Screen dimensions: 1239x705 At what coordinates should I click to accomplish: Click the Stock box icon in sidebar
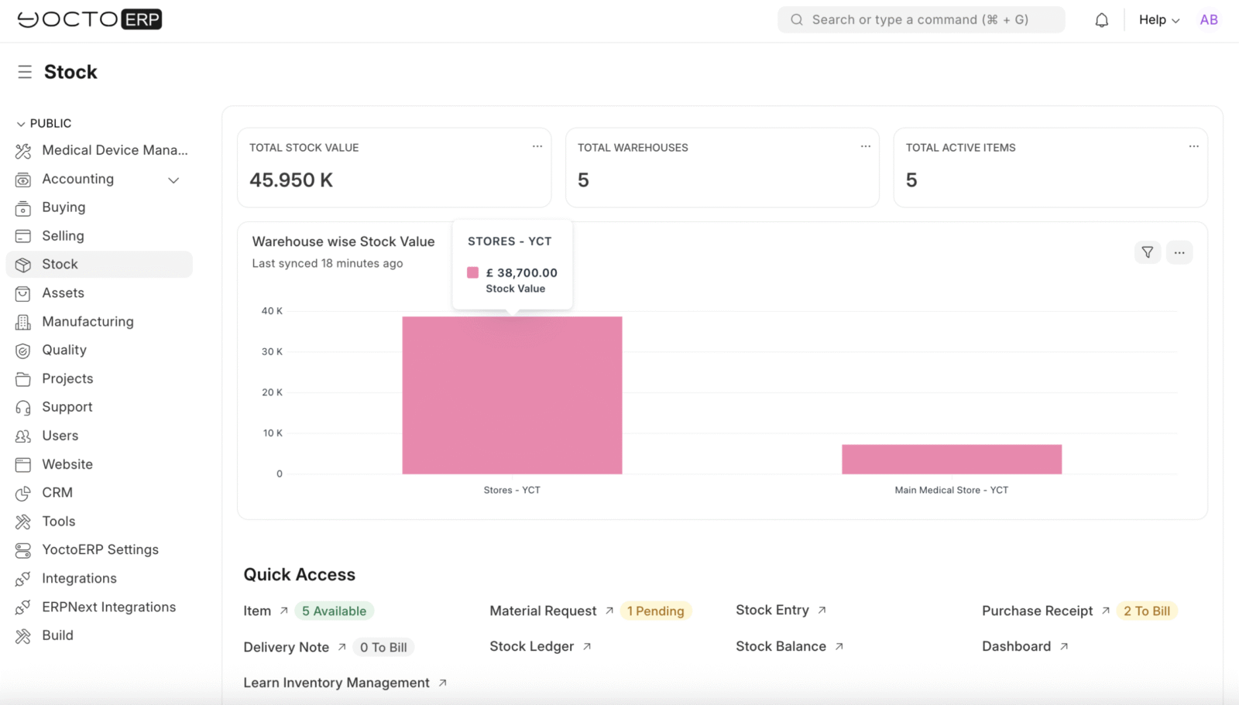[23, 265]
